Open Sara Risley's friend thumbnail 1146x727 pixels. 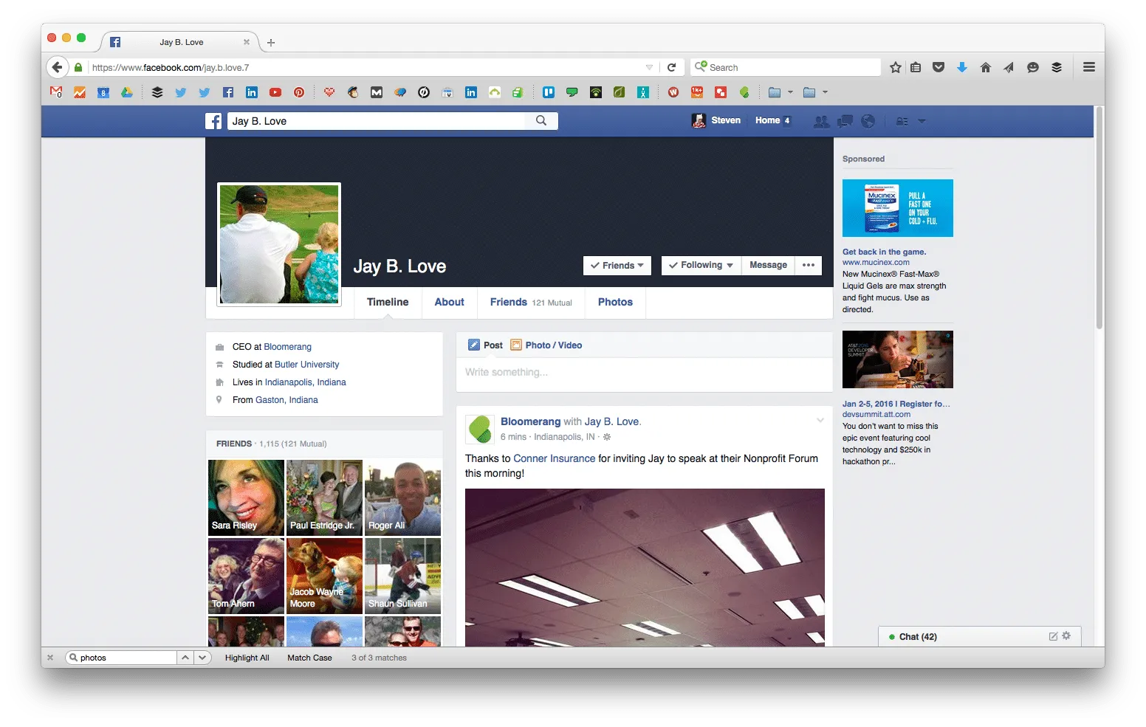coord(246,497)
